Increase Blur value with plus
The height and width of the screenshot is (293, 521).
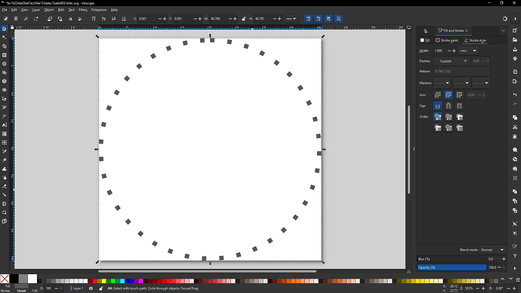pyautogui.click(x=504, y=259)
